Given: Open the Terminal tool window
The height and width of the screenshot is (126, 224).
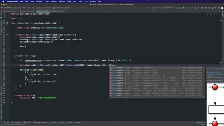Looking at the screenshot, I should (x=27, y=122).
